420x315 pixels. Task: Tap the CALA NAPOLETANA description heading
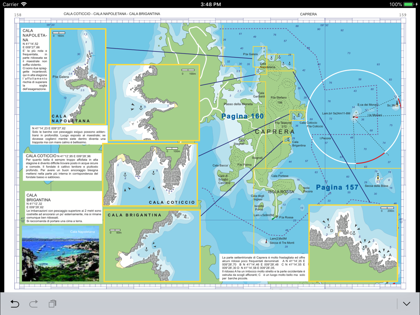tap(34, 35)
